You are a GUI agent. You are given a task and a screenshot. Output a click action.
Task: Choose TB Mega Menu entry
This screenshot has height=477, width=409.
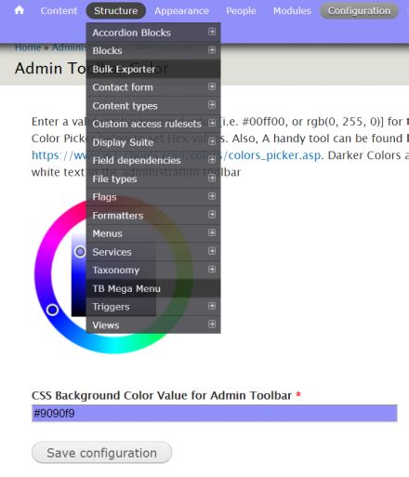pyautogui.click(x=153, y=288)
